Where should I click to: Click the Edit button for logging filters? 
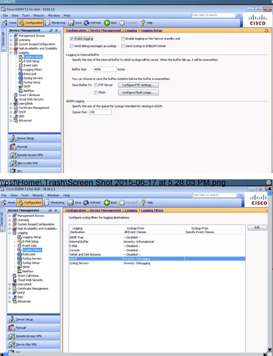click(x=257, y=228)
